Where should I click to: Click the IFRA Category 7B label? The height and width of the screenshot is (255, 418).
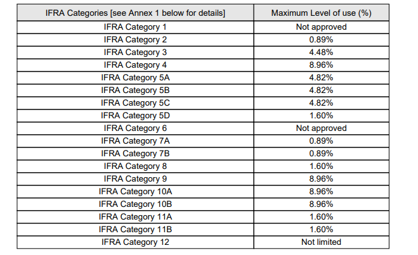135,153
